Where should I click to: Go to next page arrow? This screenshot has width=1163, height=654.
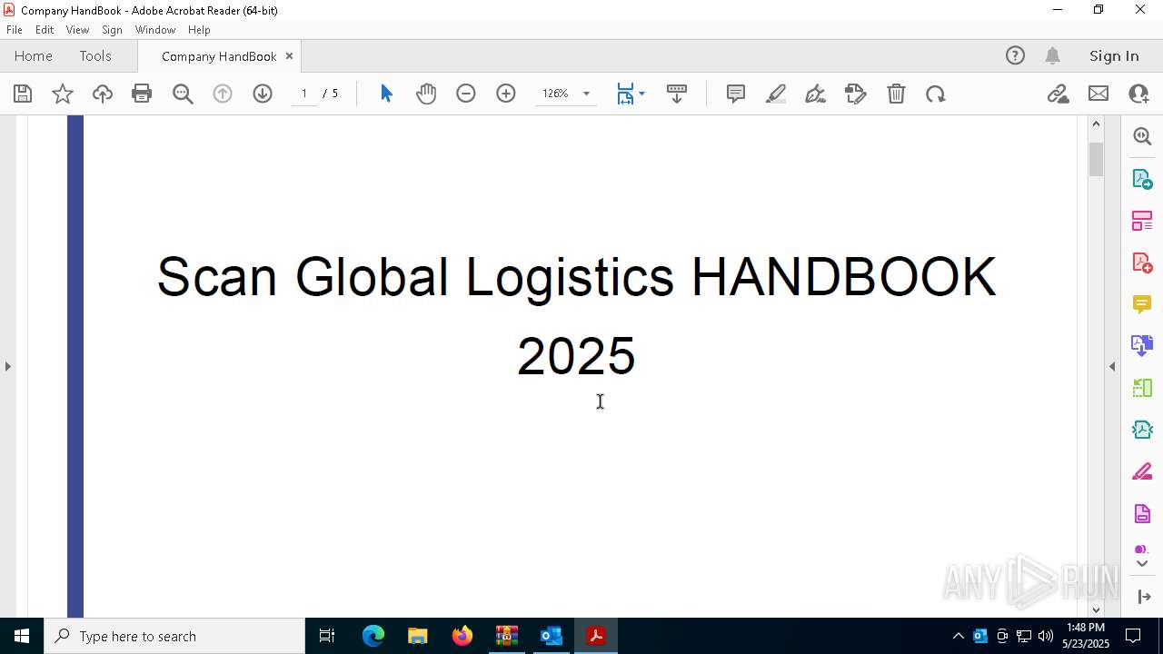tap(263, 94)
